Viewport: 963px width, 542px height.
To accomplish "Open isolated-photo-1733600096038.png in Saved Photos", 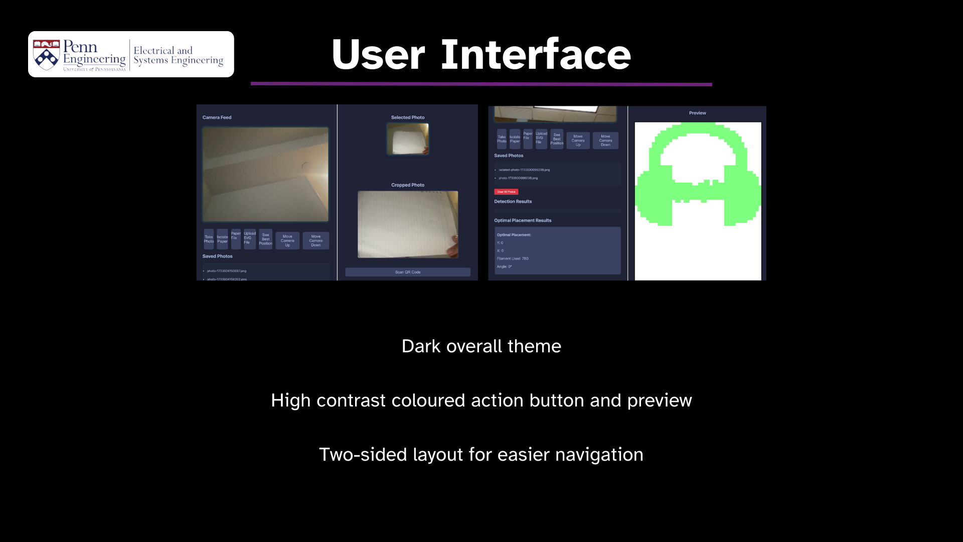I will pos(524,170).
